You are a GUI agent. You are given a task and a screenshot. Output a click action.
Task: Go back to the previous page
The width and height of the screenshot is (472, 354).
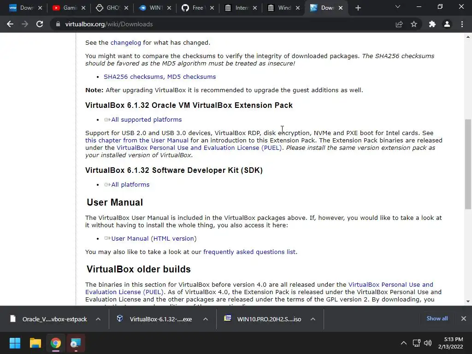[x=10, y=24]
